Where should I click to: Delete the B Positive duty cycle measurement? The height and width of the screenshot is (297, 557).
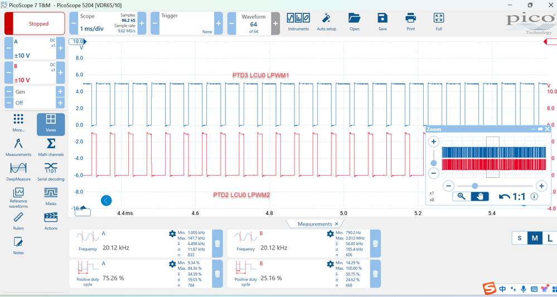click(x=375, y=274)
